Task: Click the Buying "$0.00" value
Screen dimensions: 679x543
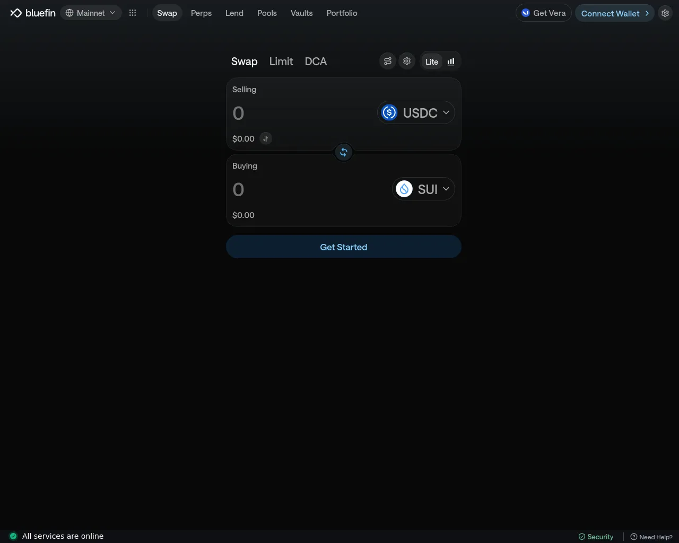Action: pos(243,215)
